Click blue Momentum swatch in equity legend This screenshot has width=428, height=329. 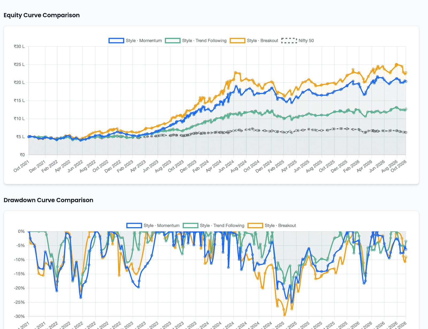(116, 41)
